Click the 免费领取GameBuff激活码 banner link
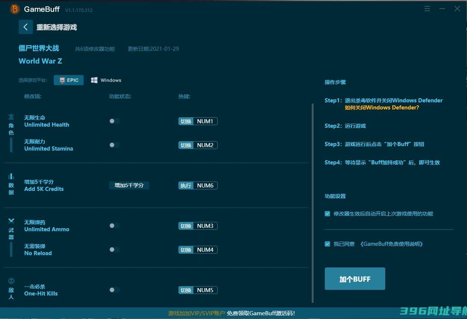The width and height of the screenshot is (467, 319). click(261, 313)
